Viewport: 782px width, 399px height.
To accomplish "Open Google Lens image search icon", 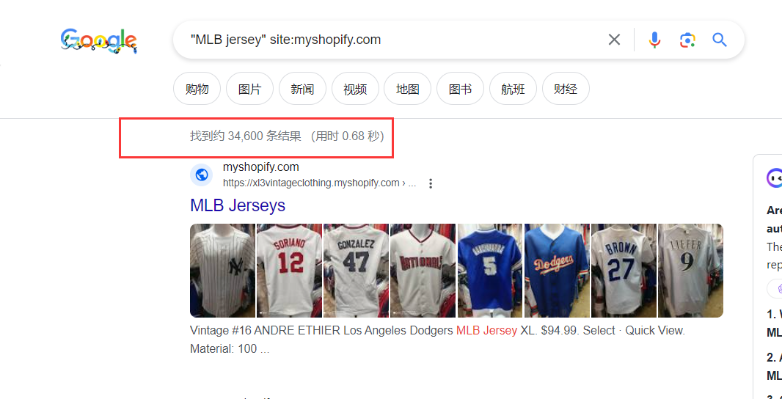I will click(687, 40).
